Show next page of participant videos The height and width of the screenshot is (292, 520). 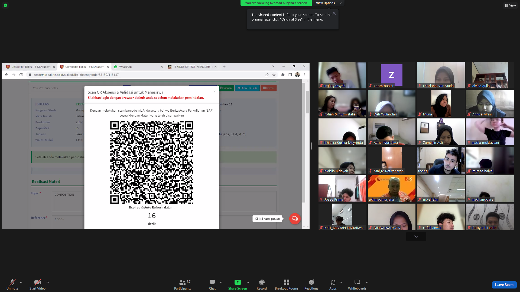[x=416, y=237]
